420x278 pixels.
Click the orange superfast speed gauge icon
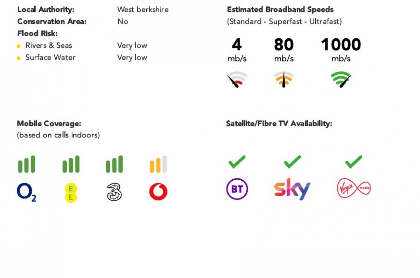[x=283, y=80]
